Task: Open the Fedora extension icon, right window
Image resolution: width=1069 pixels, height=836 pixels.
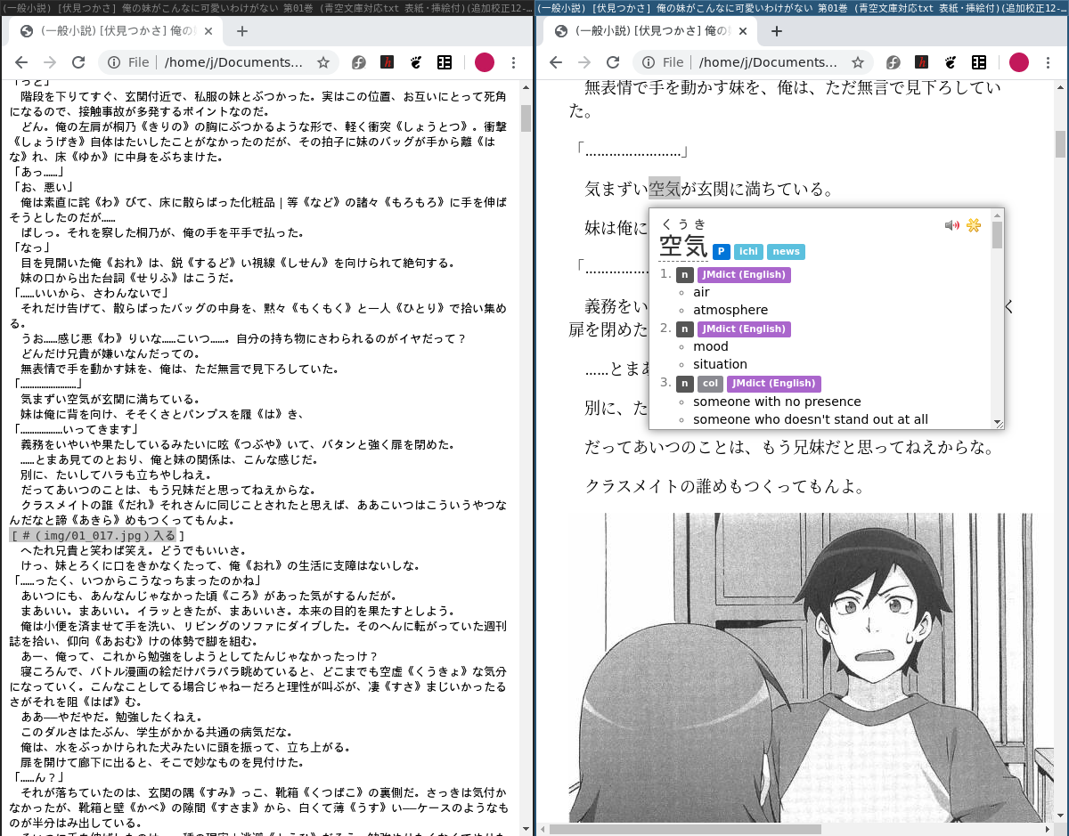Action: [x=893, y=62]
